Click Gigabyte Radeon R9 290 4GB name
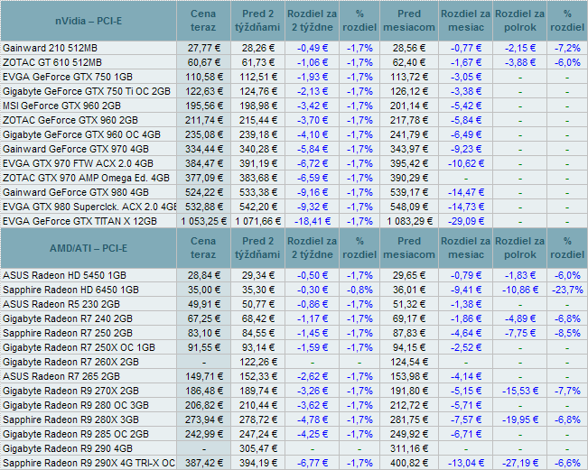The image size is (588, 470). point(68,448)
